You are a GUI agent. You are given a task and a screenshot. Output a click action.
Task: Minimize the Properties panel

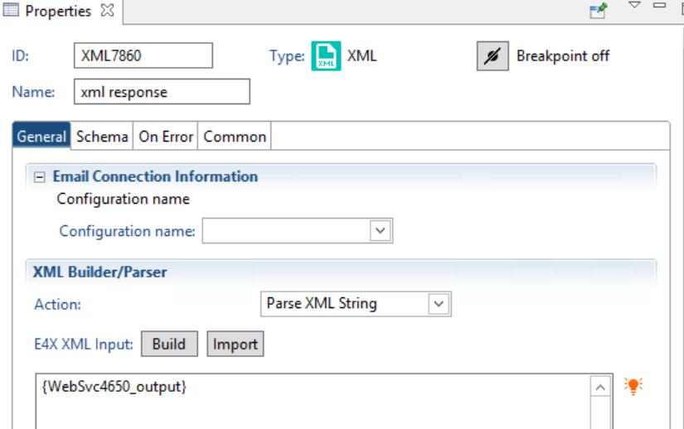point(659,5)
